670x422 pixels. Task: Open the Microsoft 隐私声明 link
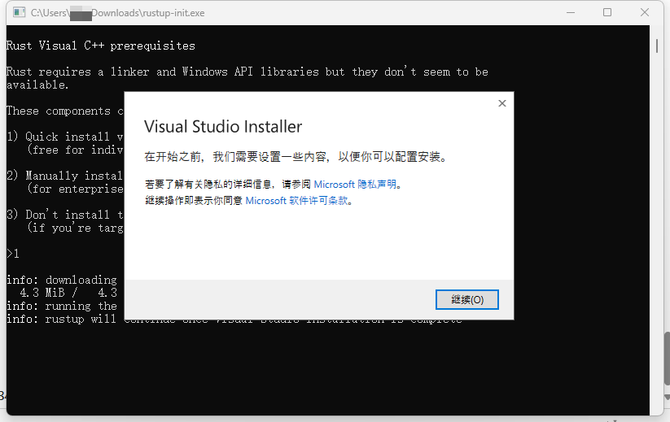point(355,185)
